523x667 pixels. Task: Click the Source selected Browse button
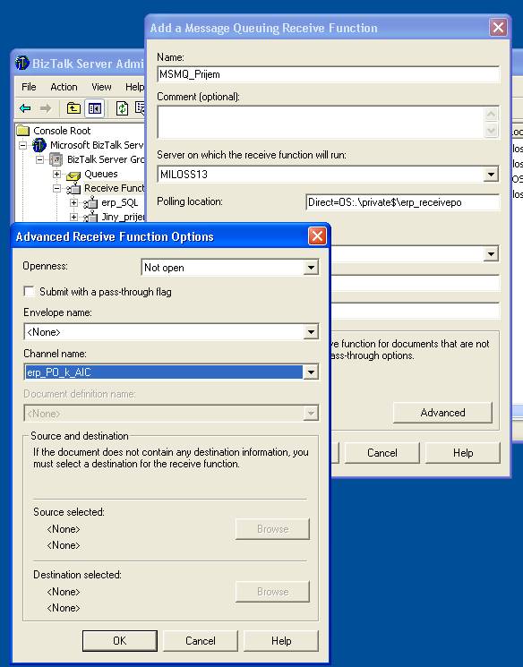[272, 529]
